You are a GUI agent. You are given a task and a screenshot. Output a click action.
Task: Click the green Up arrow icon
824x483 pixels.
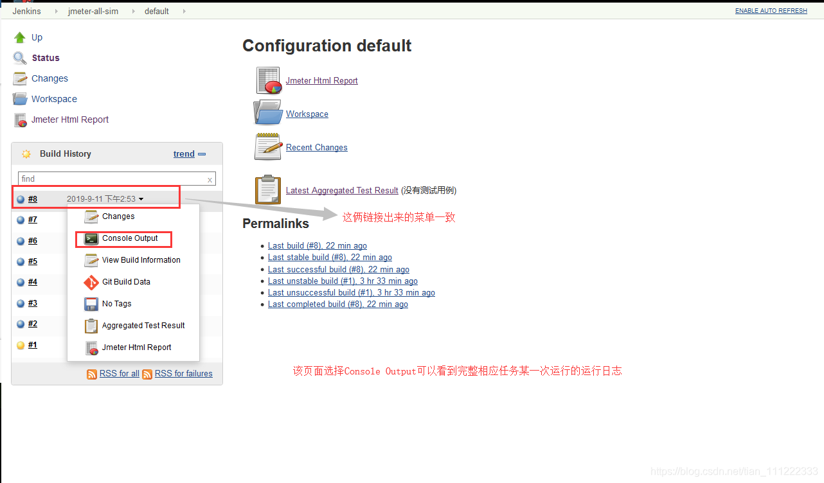20,37
